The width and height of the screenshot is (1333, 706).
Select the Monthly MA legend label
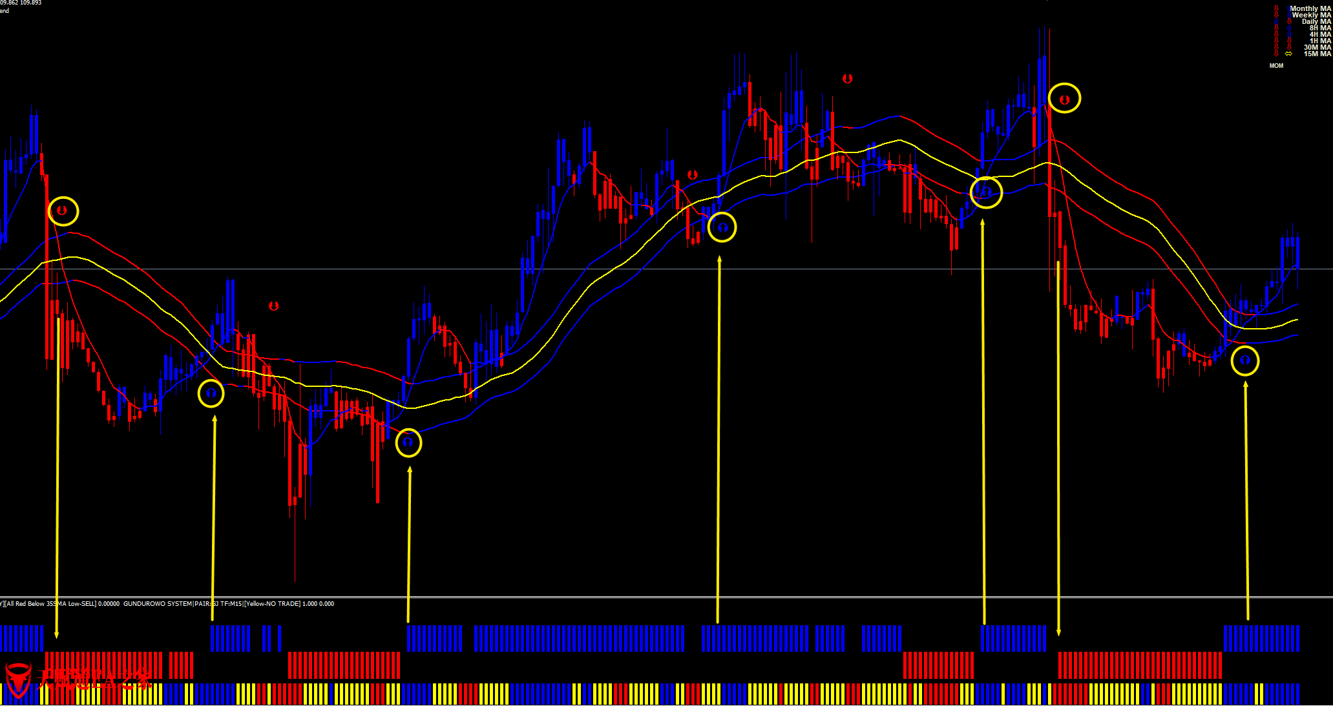[x=1310, y=9]
